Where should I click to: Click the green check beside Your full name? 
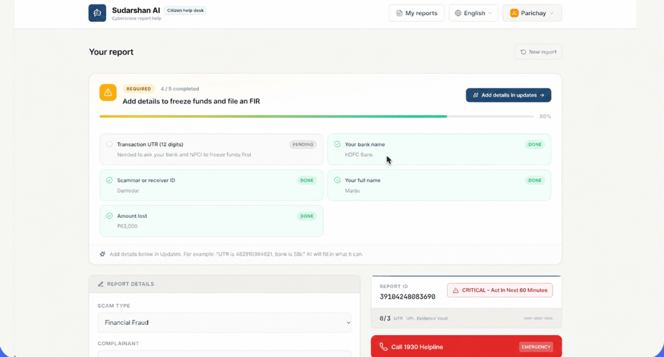(x=337, y=180)
